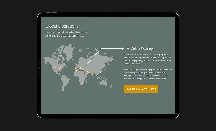Image resolution: width=216 pixels, height=131 pixels.
Task: Click the green Serbia marker on the map
Action: [83, 69]
